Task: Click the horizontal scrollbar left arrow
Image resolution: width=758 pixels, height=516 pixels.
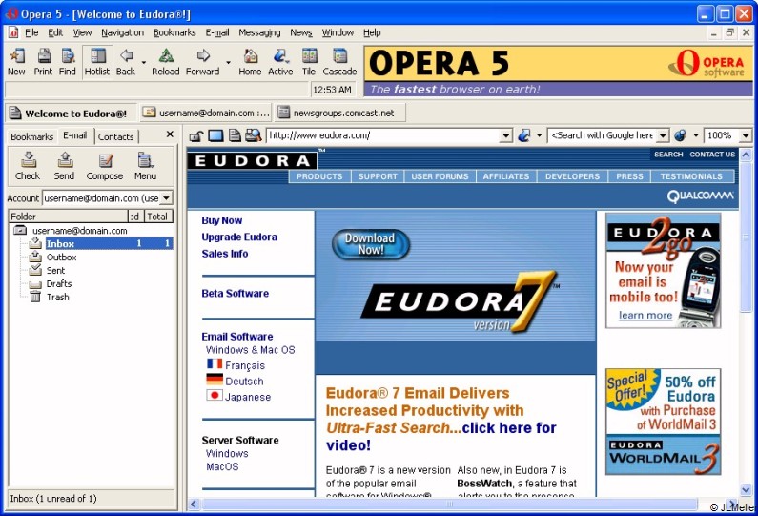Action: click(194, 504)
